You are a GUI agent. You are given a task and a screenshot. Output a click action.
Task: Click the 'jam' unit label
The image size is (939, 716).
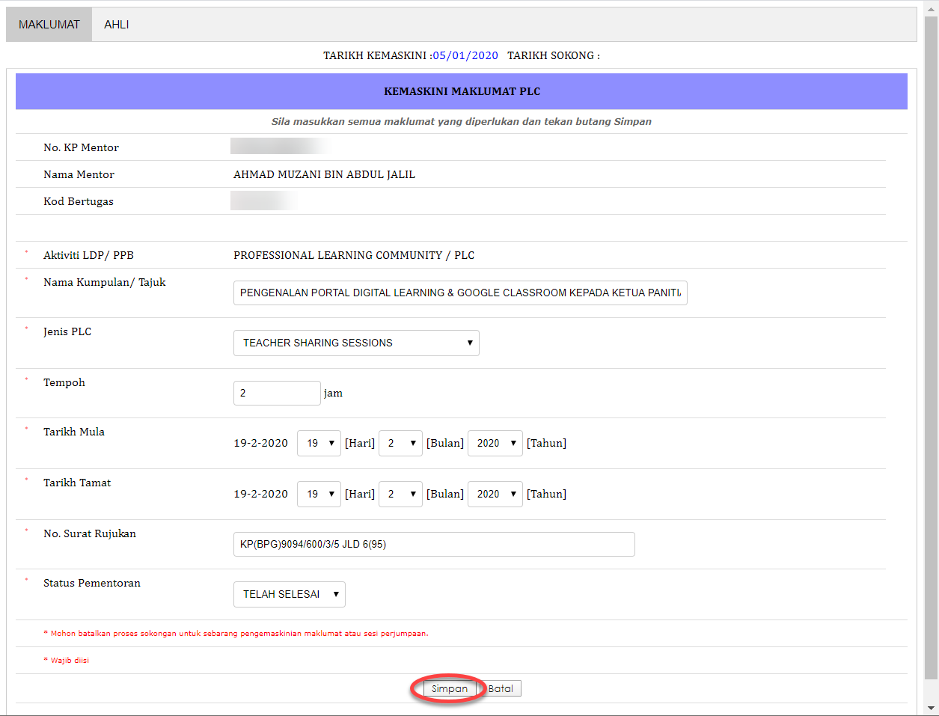333,393
